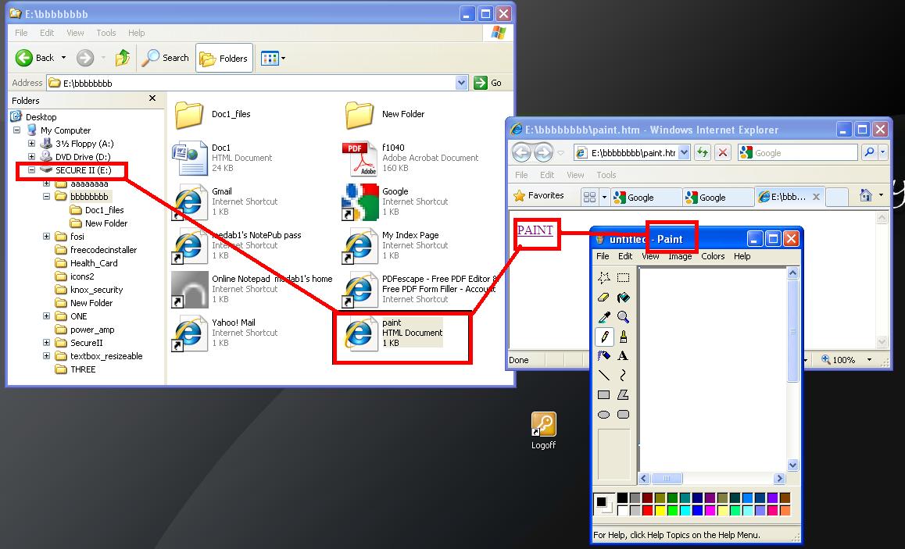Pick the red color in the Paint palette
Screen dimensions: 905x549
(x=648, y=511)
